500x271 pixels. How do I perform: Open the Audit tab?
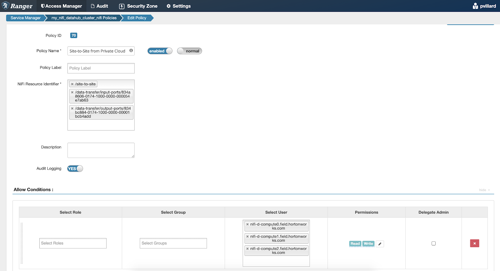(x=99, y=6)
